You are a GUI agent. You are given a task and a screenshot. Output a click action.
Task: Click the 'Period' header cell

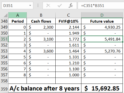click(x=18, y=21)
